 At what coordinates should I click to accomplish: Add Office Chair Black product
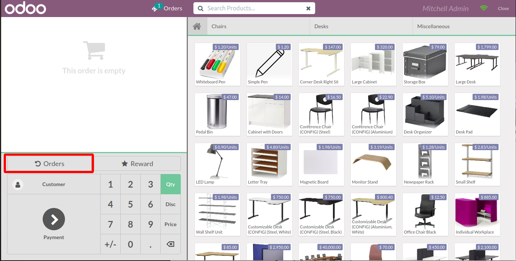425,215
